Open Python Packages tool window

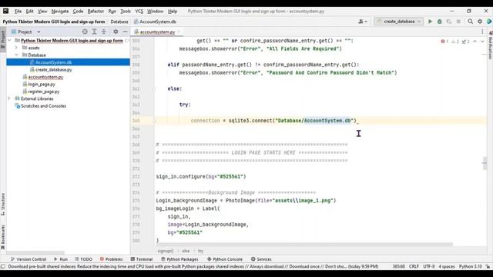click(x=179, y=259)
